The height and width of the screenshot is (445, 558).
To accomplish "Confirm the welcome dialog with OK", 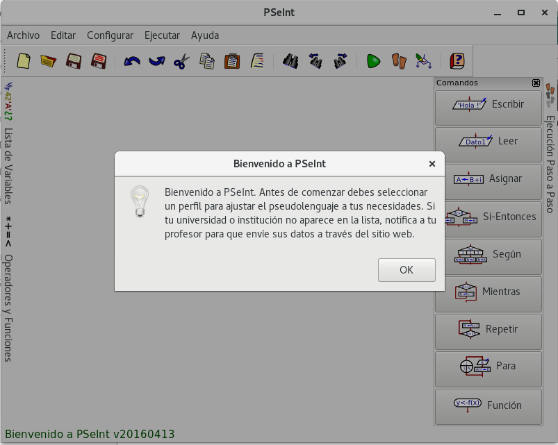I will pyautogui.click(x=407, y=270).
